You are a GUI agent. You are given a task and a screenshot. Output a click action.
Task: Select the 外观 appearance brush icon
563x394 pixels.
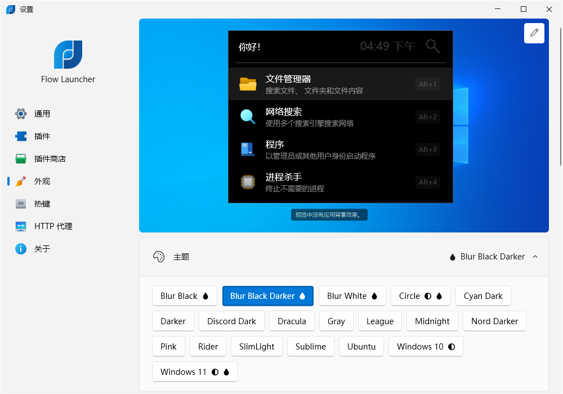click(21, 181)
